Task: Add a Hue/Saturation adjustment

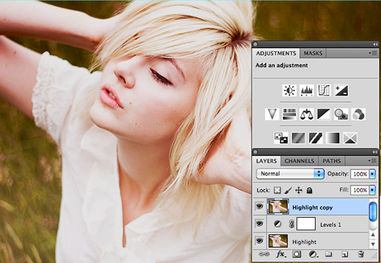Action: (289, 114)
